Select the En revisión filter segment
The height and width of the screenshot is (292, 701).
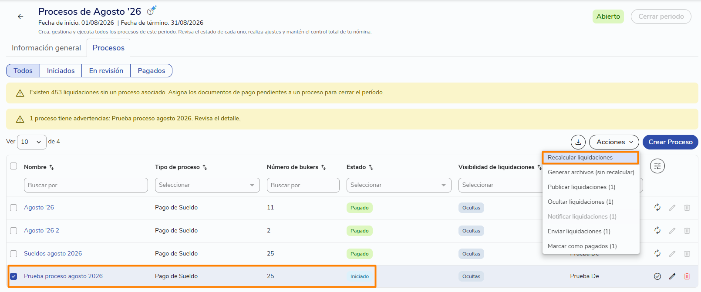click(106, 70)
